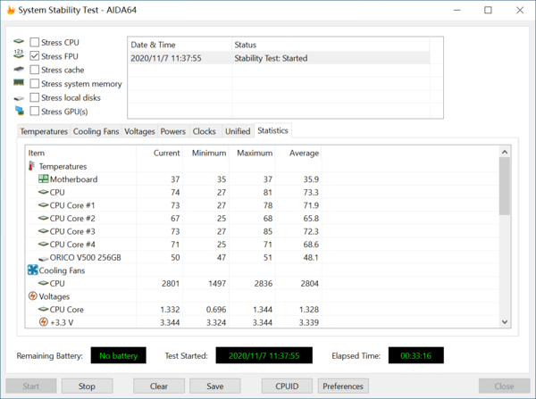536x399 pixels.
Task: Click the chip icon of CPU Core #1
Action: click(x=44, y=205)
